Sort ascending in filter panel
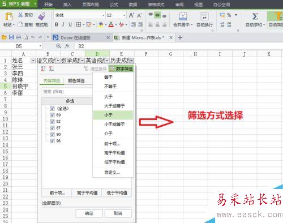 pos(44,68)
